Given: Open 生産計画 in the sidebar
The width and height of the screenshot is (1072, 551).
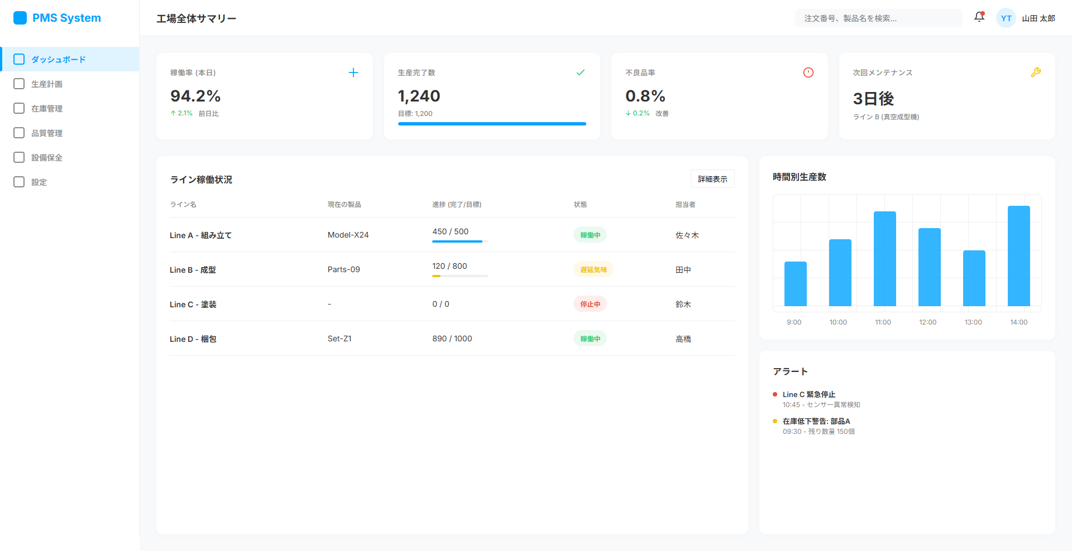Looking at the screenshot, I should 47,84.
